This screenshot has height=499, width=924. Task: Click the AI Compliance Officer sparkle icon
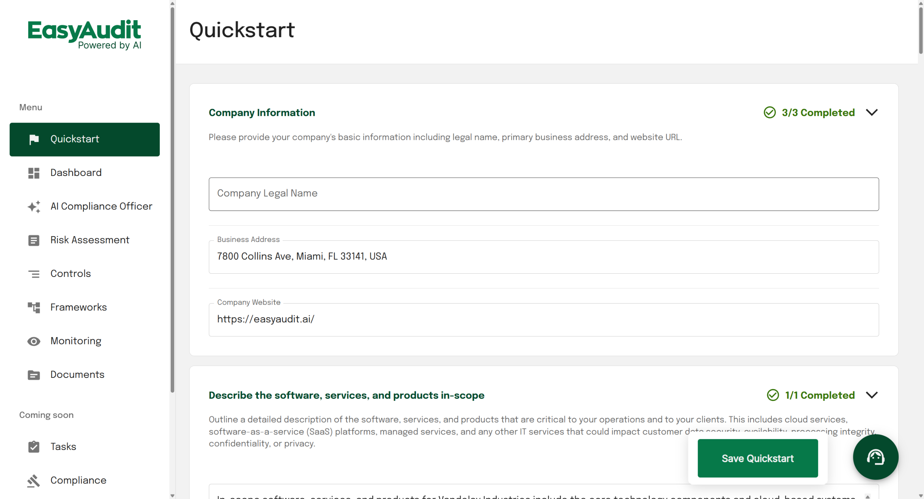click(x=34, y=207)
